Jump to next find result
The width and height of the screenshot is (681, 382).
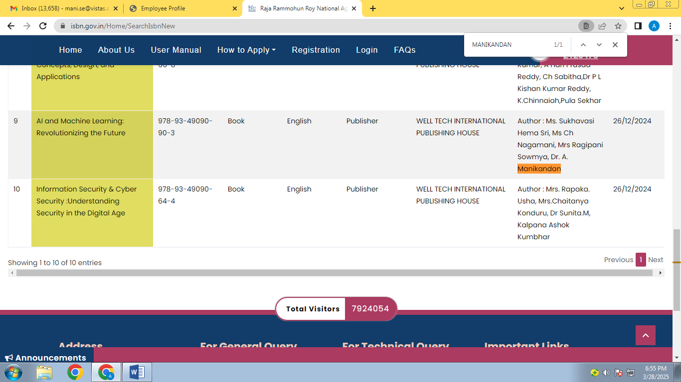[599, 45]
